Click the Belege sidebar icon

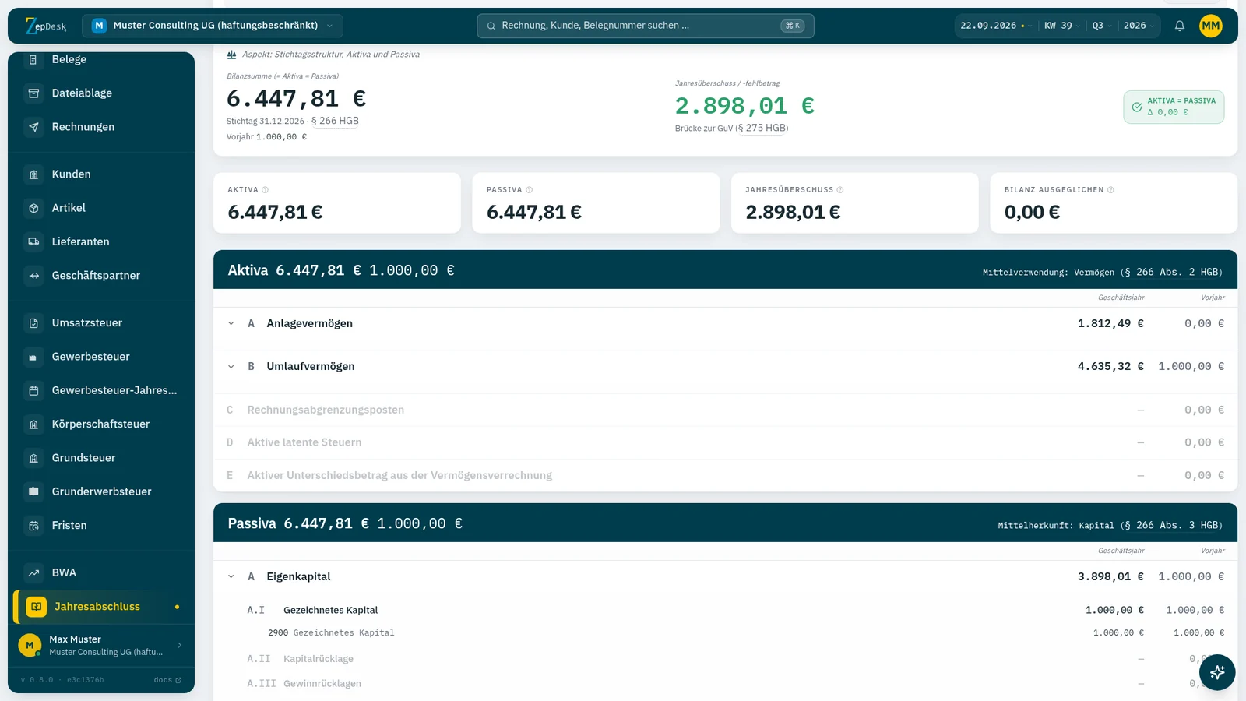[33, 59]
